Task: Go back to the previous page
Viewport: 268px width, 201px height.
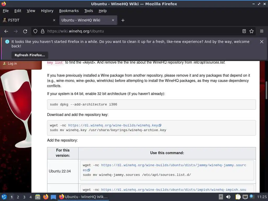Action: pyautogui.click(x=6, y=31)
